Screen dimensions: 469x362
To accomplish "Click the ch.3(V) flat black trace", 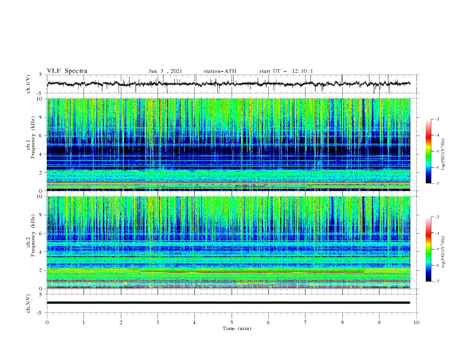I will click(229, 303).
